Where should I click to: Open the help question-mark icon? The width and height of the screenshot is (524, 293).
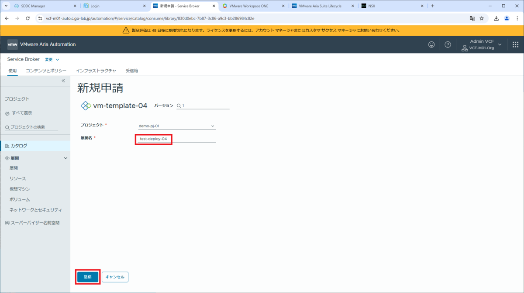(x=448, y=44)
